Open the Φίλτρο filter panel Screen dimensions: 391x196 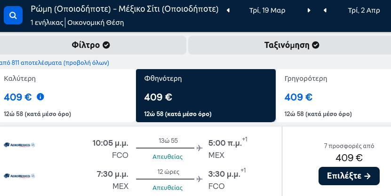(91, 45)
